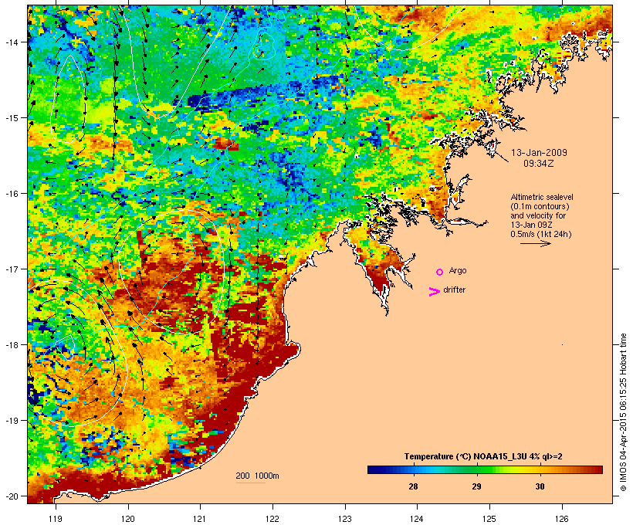Click the '-16' latitude axis label
Screen dimensions: 633x525
pyautogui.click(x=12, y=194)
